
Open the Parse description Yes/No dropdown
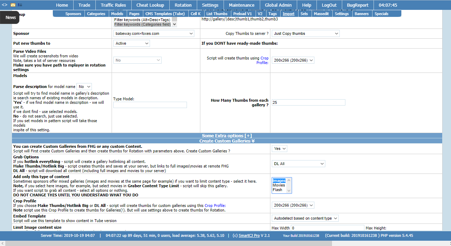84,87
